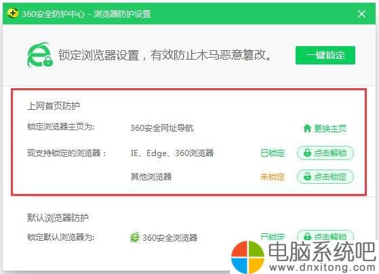Unlock the default browser with 点击解锁
This screenshot has height=274, width=379.
tap(325, 235)
